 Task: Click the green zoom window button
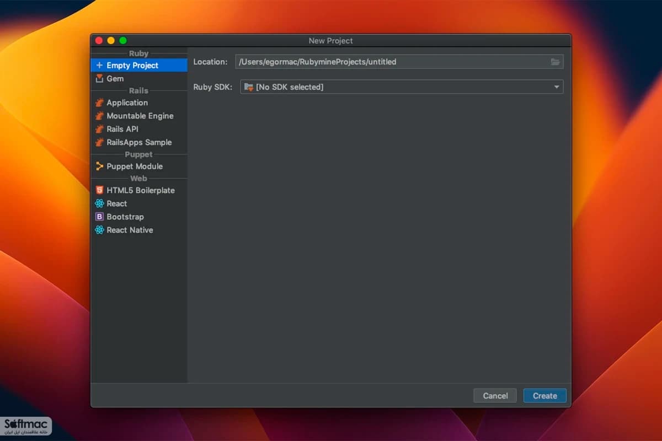tap(123, 41)
